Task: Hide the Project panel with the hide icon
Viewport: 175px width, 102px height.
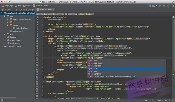Action: point(33,10)
